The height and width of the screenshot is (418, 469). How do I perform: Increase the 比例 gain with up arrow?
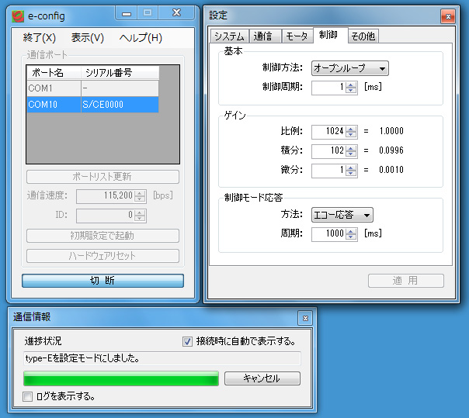point(351,129)
